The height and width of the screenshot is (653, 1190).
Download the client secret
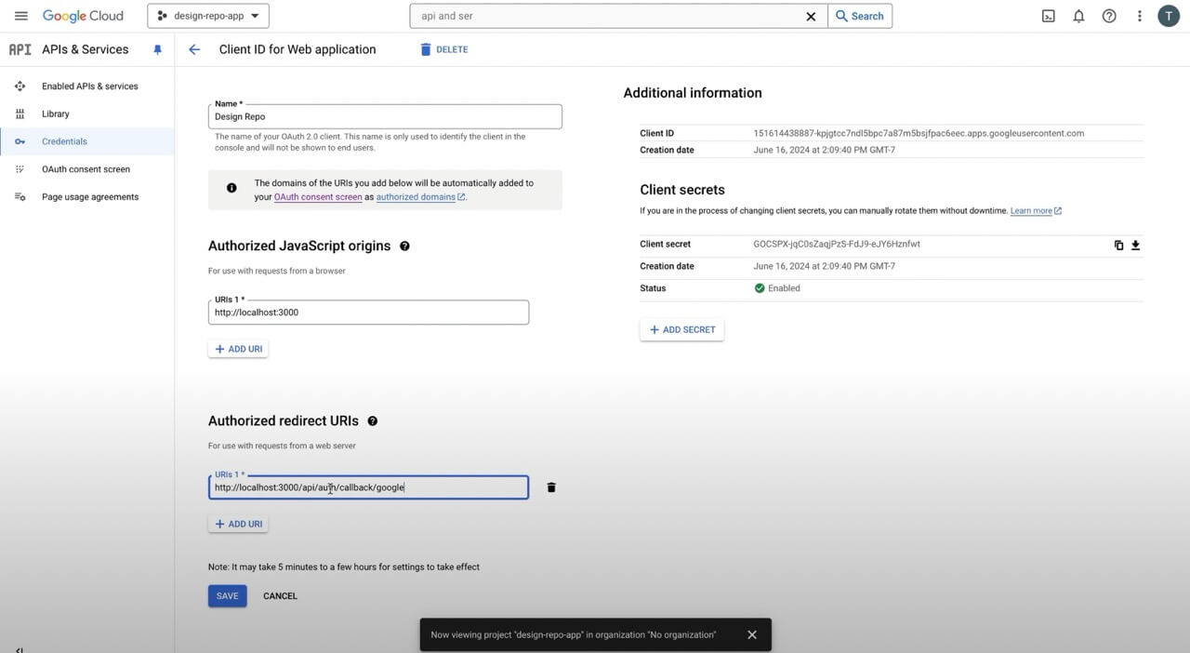click(1135, 244)
